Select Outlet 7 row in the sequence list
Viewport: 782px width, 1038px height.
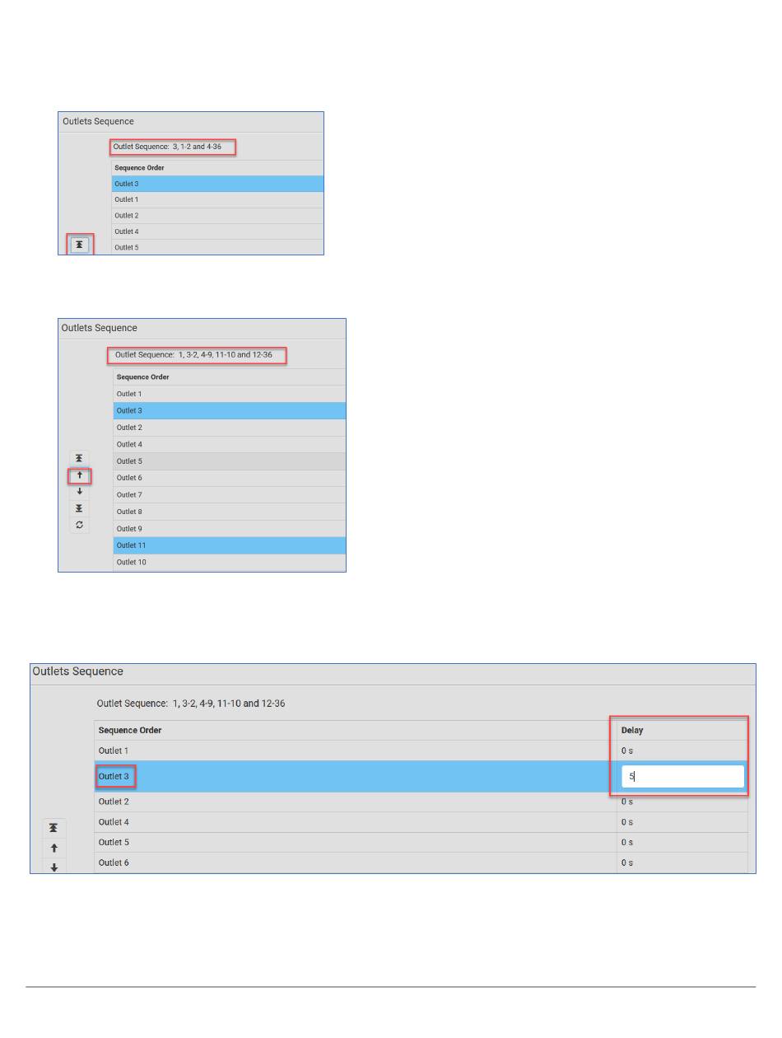click(229, 495)
